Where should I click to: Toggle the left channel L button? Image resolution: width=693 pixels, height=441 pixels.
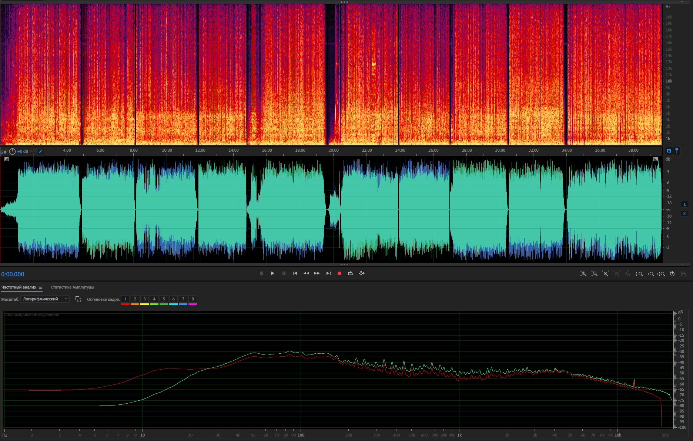684,204
